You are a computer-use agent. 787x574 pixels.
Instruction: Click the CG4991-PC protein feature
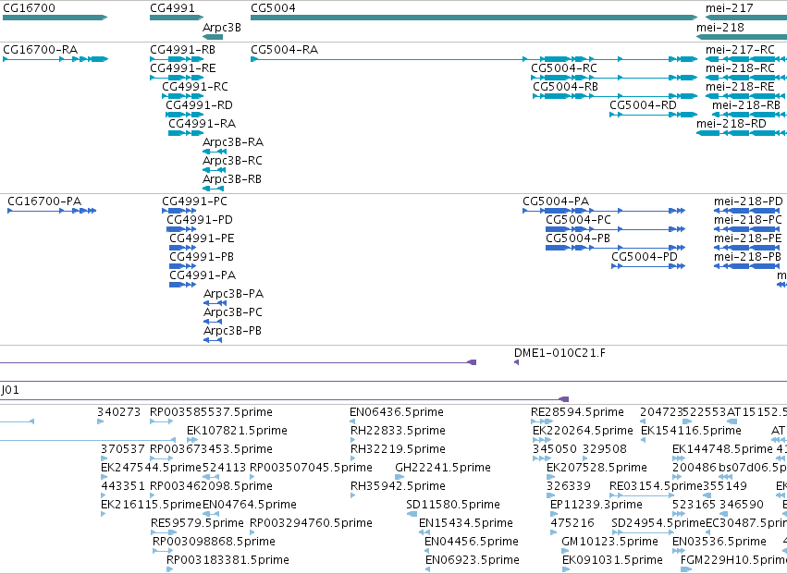tap(178, 211)
